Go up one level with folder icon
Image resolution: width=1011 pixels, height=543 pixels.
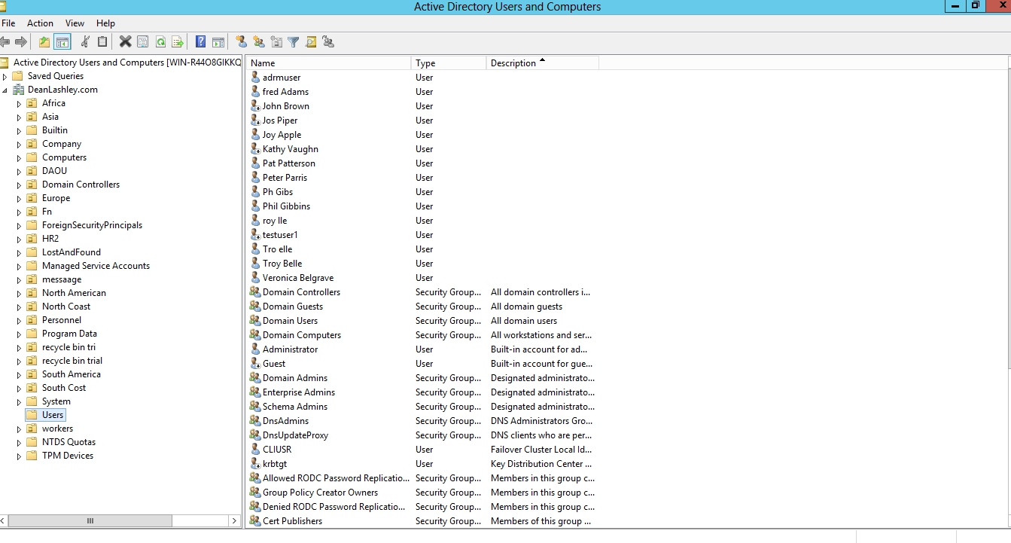click(x=44, y=42)
